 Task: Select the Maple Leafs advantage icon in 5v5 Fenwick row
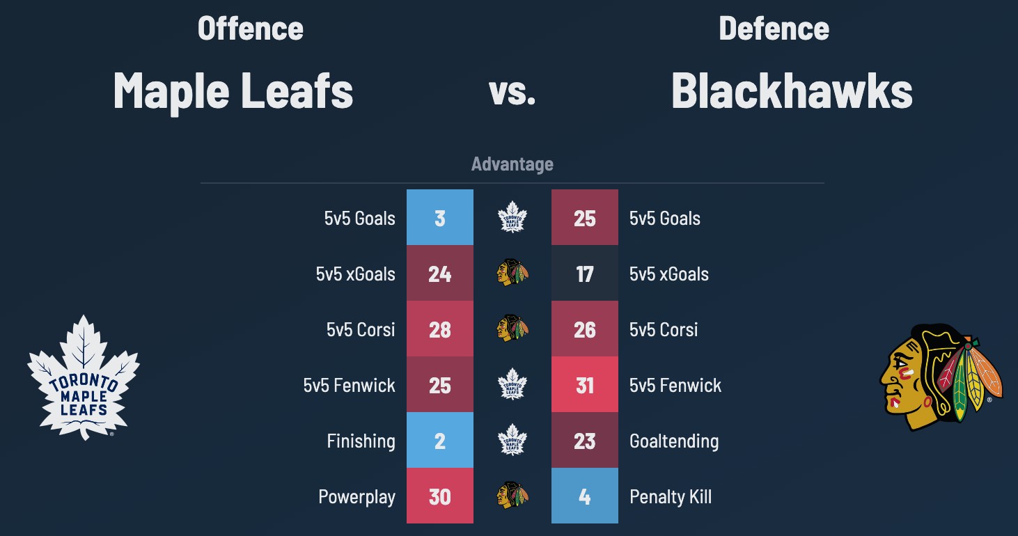coord(512,384)
